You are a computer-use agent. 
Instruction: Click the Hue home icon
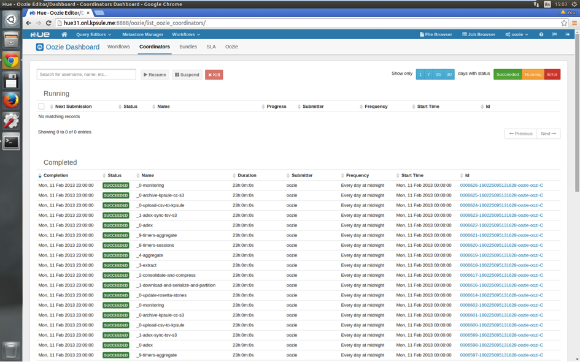[x=64, y=34]
